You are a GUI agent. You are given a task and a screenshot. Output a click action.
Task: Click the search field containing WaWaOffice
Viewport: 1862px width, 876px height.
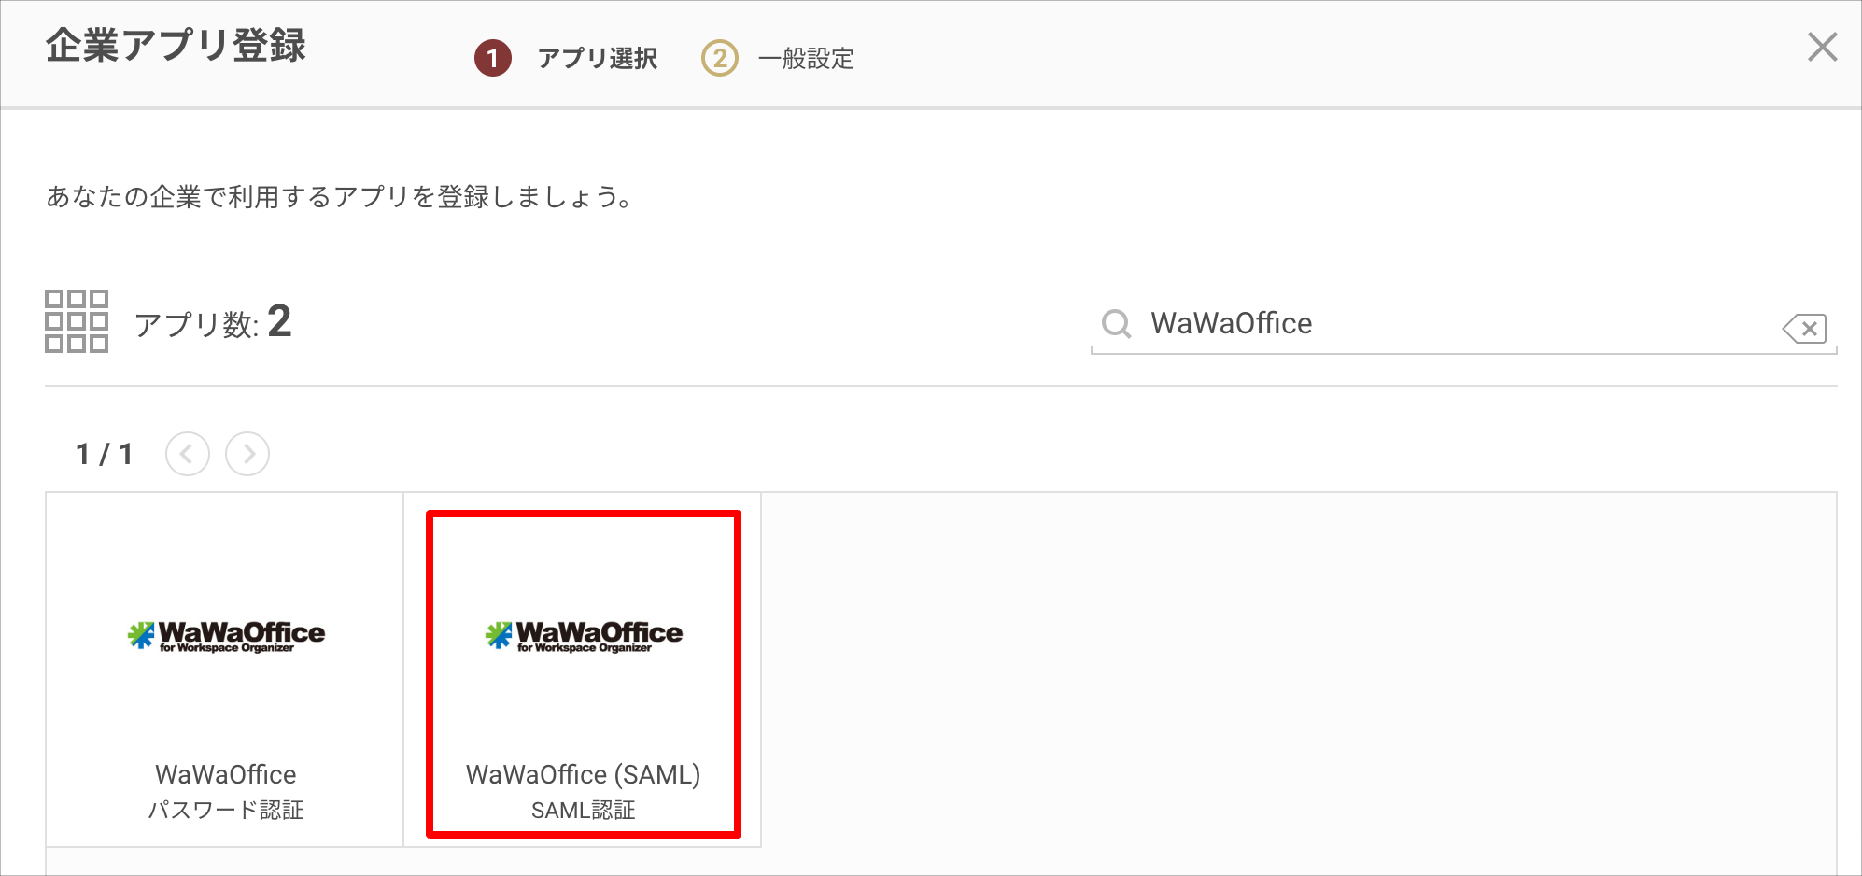click(x=1463, y=324)
